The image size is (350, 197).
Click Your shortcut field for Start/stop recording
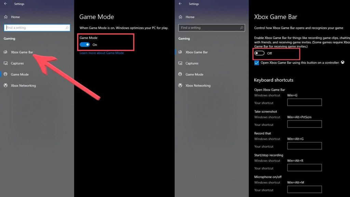pyautogui.click(x=305, y=168)
